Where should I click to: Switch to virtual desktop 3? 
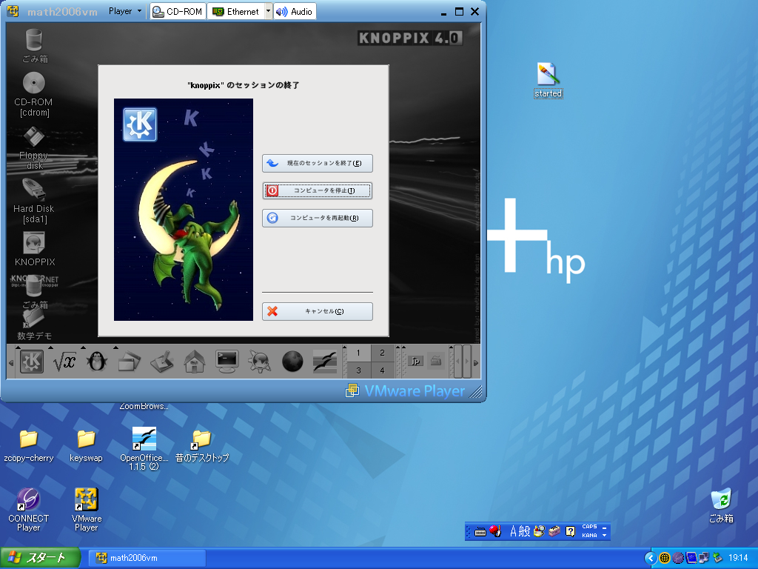pyautogui.click(x=359, y=370)
